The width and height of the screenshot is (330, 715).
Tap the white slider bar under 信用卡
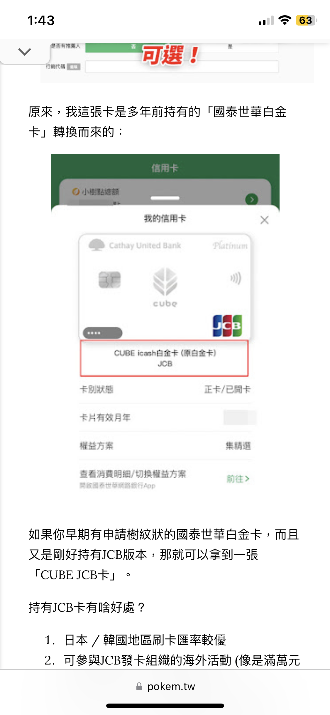click(165, 198)
